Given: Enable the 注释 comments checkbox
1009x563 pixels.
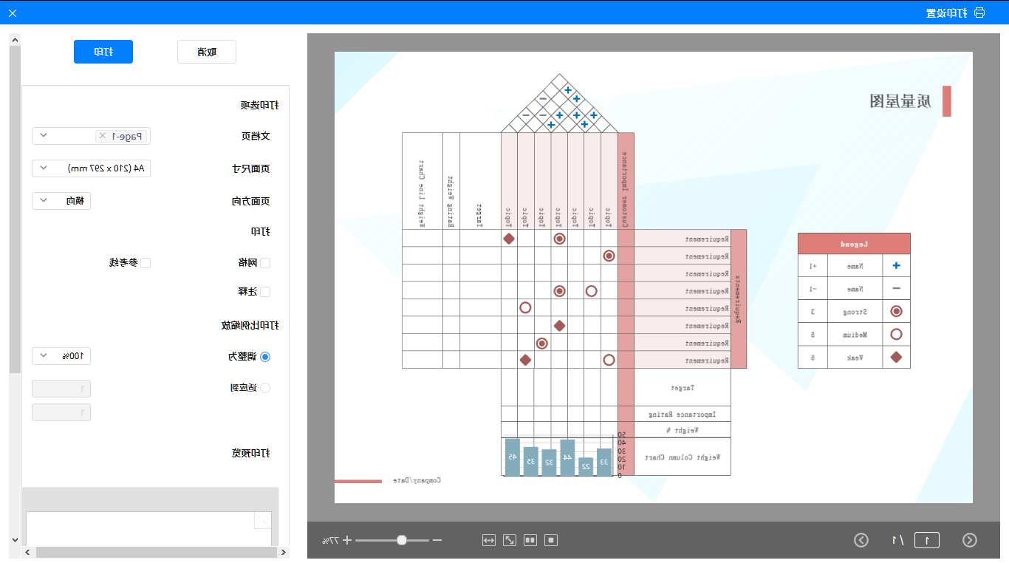Looking at the screenshot, I should coord(265,292).
